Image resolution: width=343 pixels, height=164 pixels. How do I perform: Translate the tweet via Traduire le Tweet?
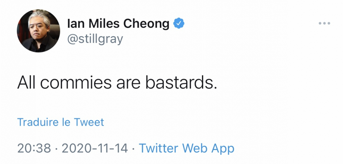(x=61, y=122)
